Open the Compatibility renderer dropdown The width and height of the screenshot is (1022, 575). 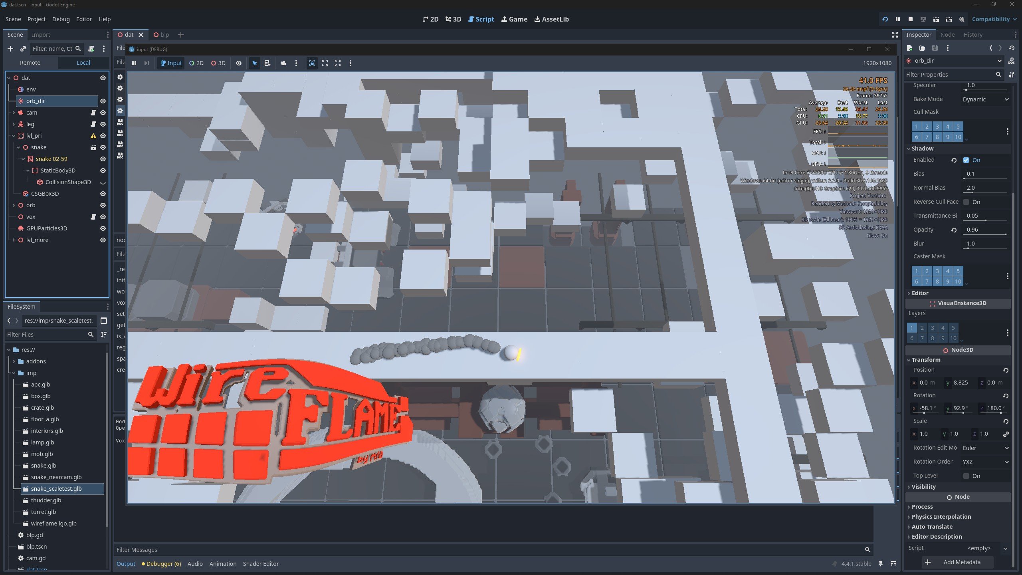coord(994,19)
